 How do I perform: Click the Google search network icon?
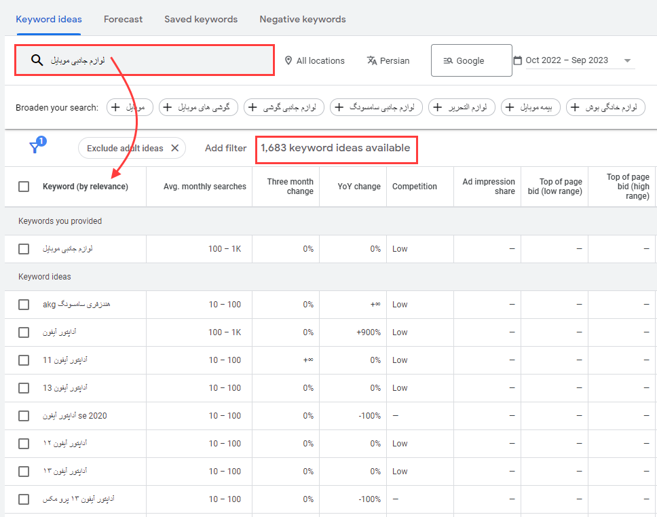click(x=448, y=60)
